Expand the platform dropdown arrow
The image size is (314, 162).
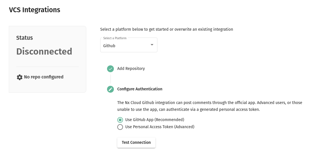[x=152, y=45]
